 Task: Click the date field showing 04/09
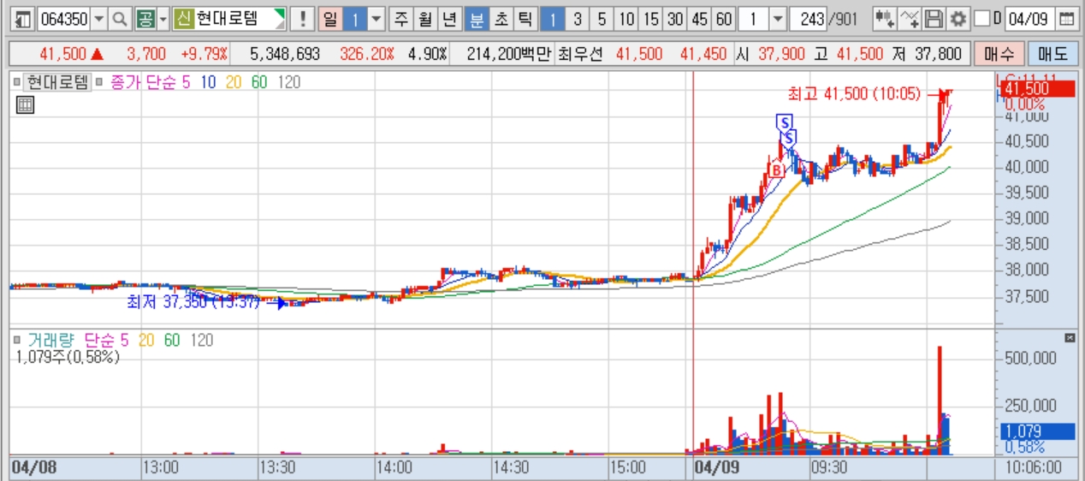(1029, 18)
